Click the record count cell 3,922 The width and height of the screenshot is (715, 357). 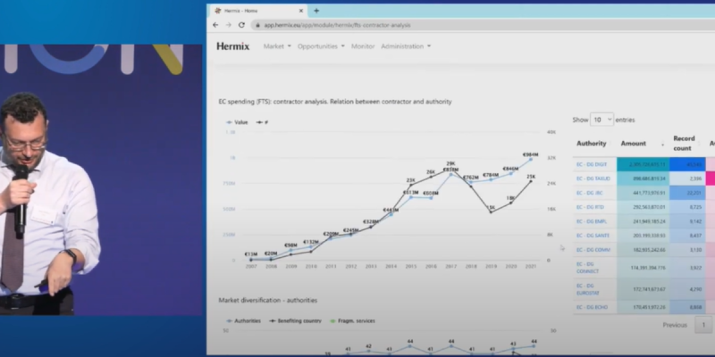(x=687, y=267)
